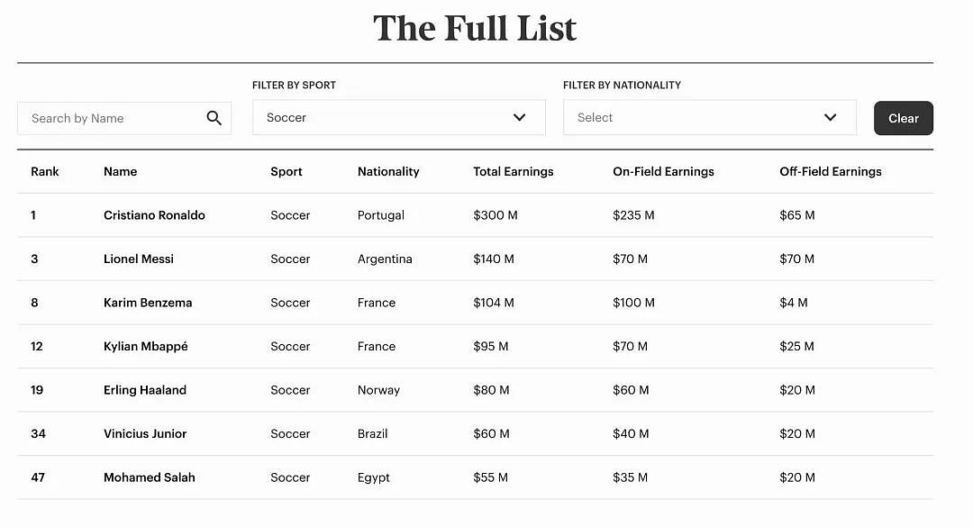
Task: Open Kylian Mbappé's name entry
Action: click(x=146, y=346)
